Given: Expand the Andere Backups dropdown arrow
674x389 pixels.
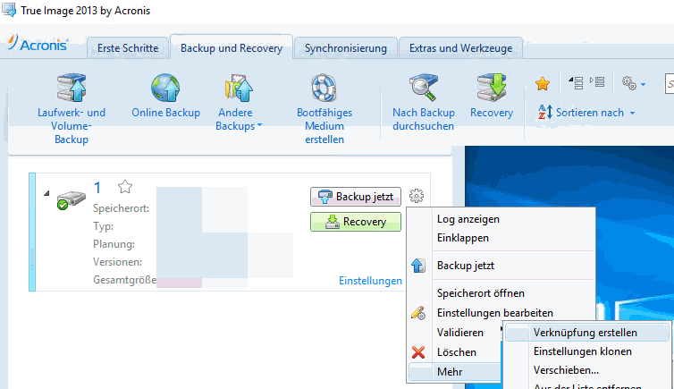Looking at the screenshot, I should pyautogui.click(x=259, y=125).
